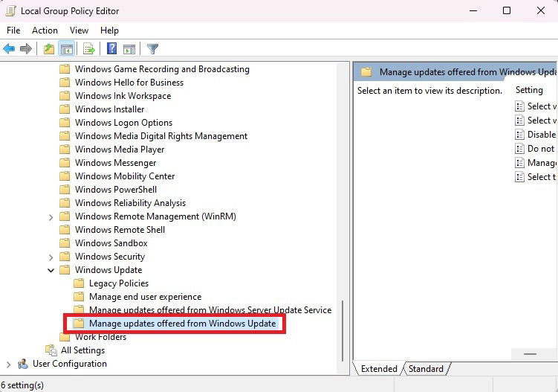Select the Legacy Policies folder
558x392 pixels.
(x=118, y=283)
